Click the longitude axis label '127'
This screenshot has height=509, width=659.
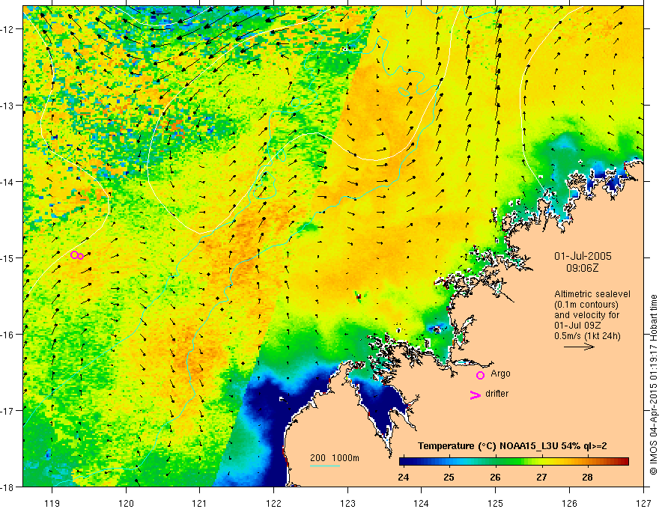coord(643,503)
